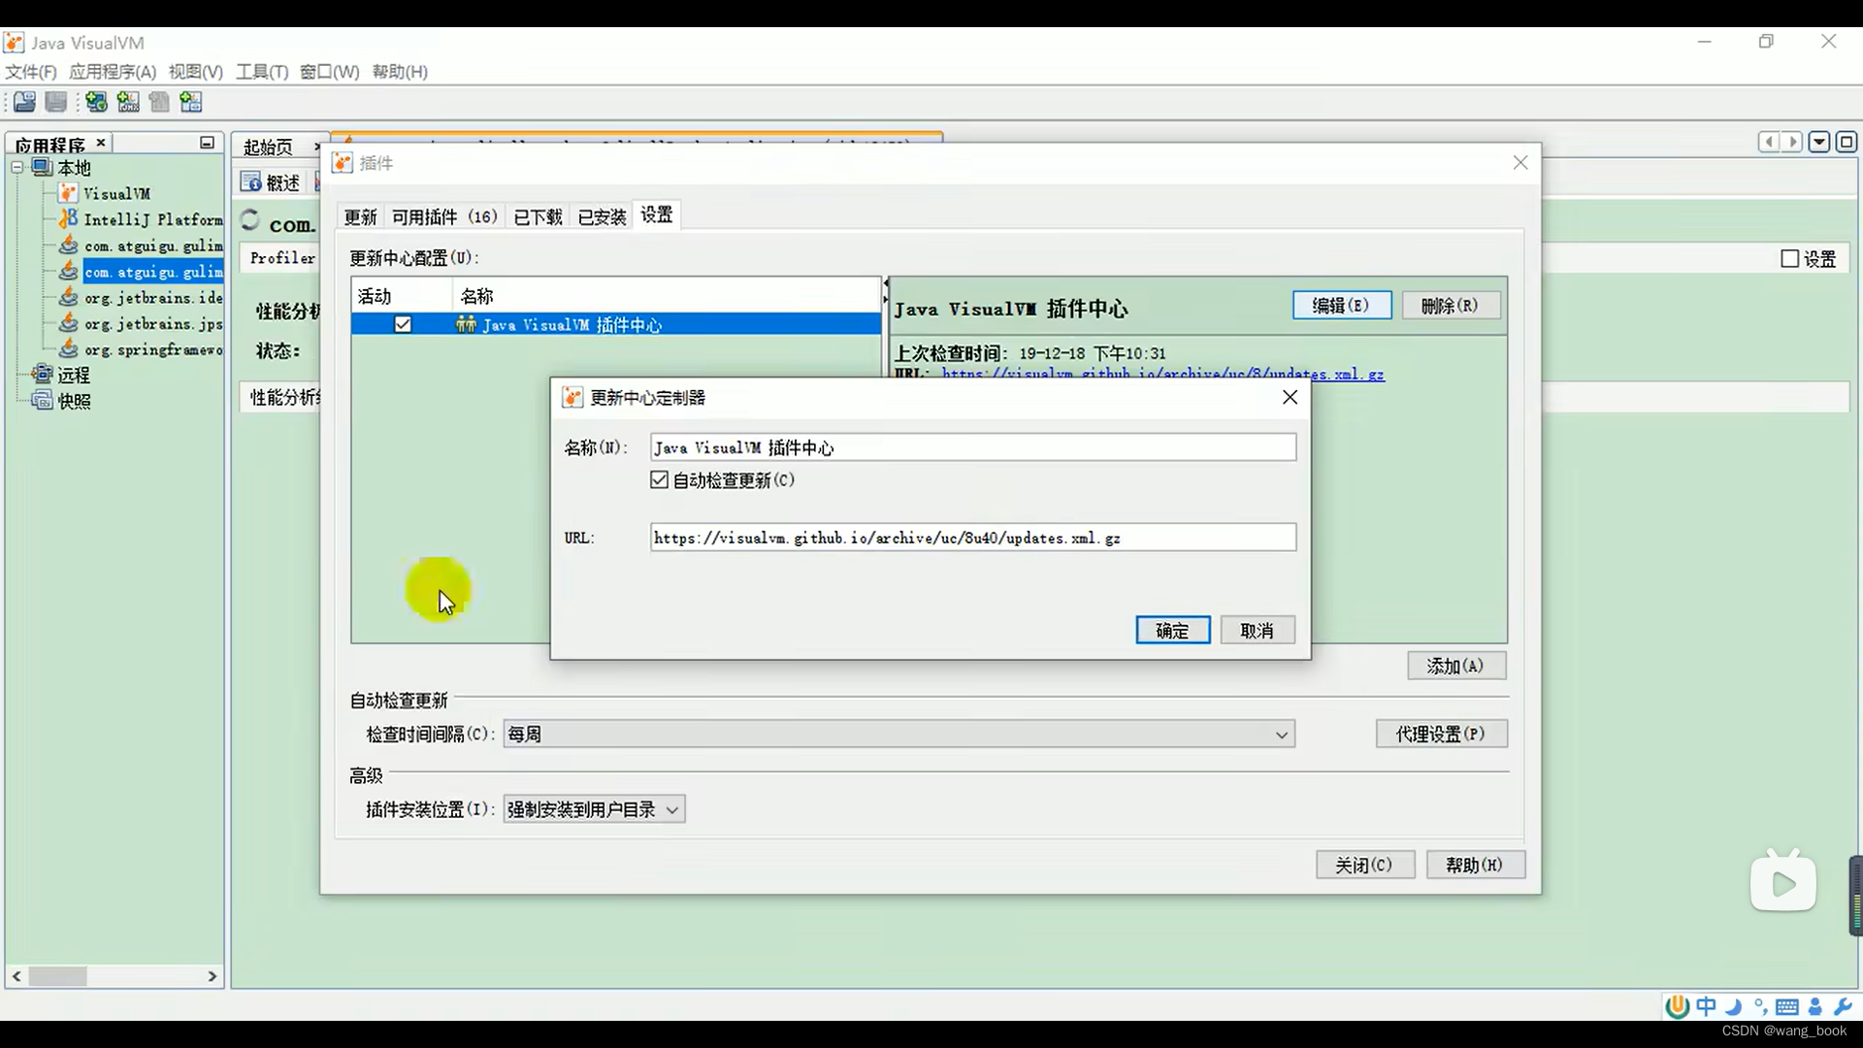This screenshot has height=1048, width=1863.
Task: Open the 视图(V) menu
Action: 195,72
